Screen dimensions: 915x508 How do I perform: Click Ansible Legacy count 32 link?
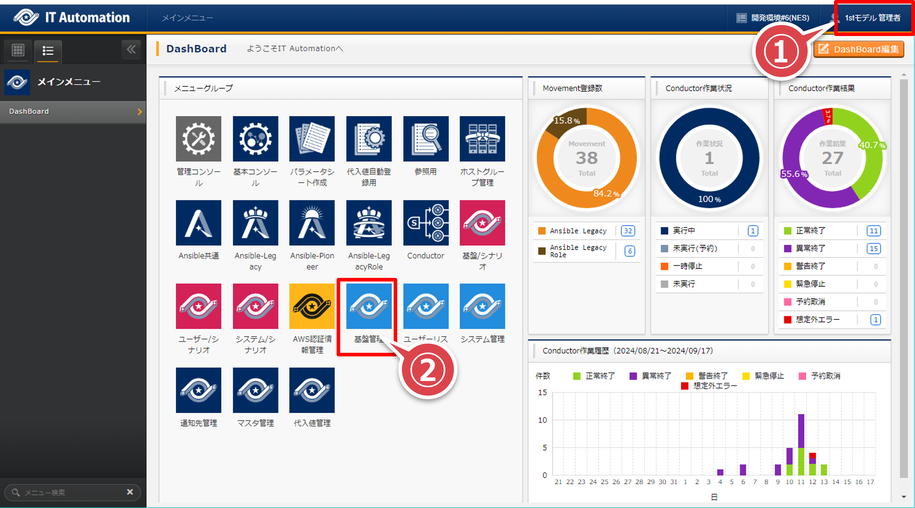click(628, 231)
